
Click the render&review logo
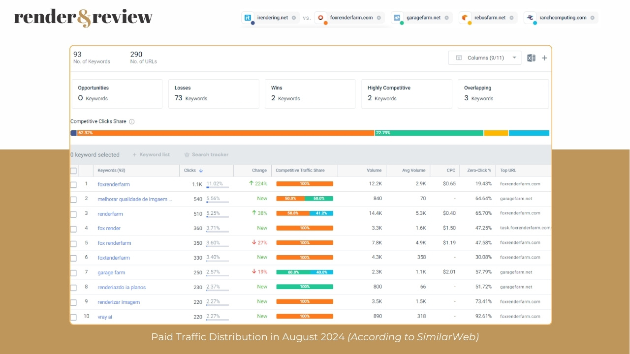pyautogui.click(x=83, y=18)
